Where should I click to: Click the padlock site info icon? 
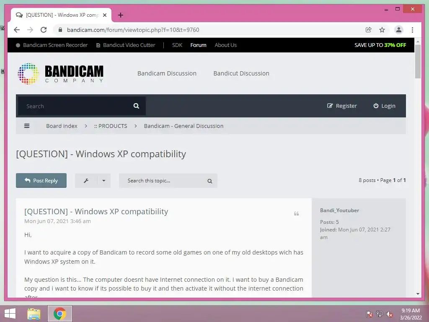point(60,30)
